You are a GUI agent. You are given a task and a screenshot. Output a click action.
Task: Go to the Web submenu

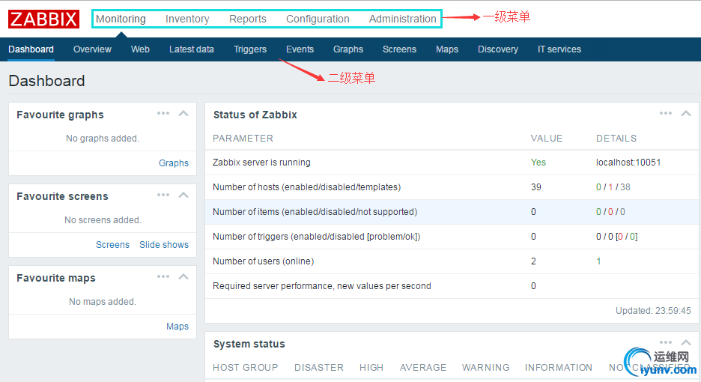click(140, 49)
